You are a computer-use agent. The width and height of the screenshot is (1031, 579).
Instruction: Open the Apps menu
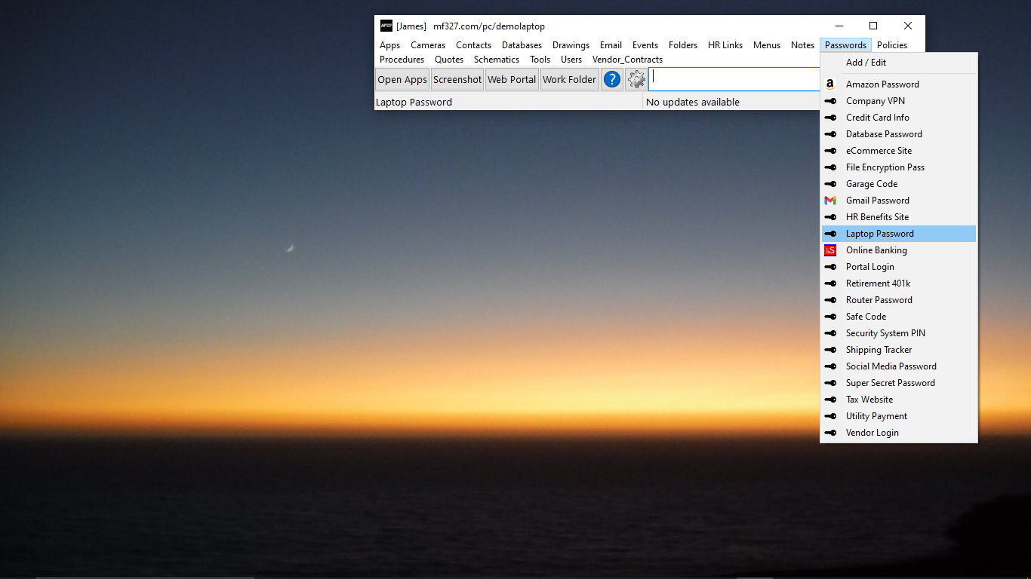[x=389, y=44]
